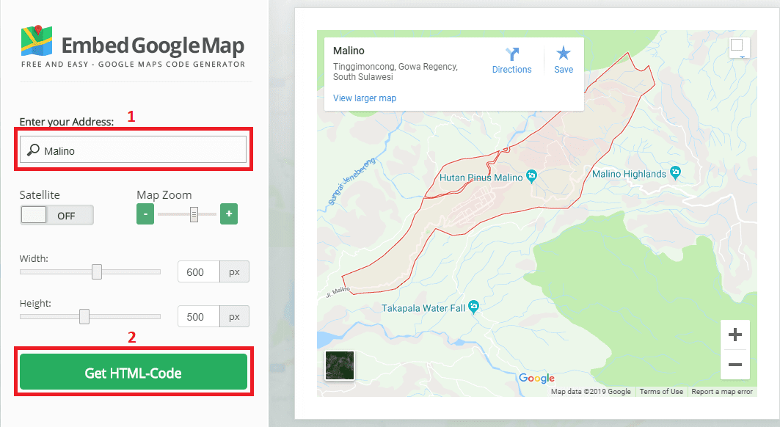Click the Width slider handle
780x427 pixels.
[97, 271]
